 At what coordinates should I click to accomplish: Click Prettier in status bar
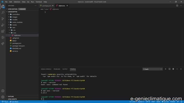173,102
